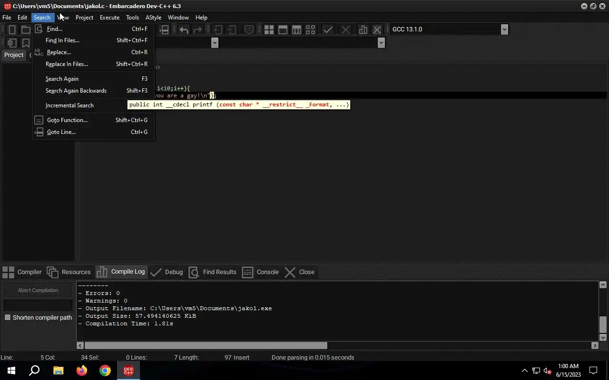
Task: Choose Goto Function... menu entry
Action: click(93, 120)
